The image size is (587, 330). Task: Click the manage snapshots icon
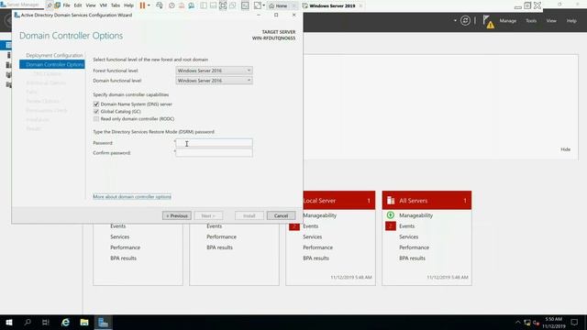pyautogui.click(x=192, y=5)
